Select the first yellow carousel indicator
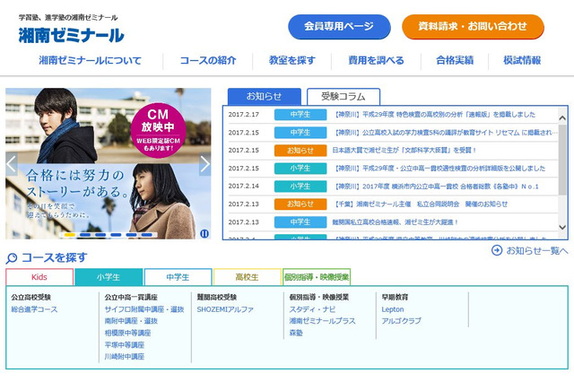The width and height of the screenshot is (574, 382). tap(70, 235)
